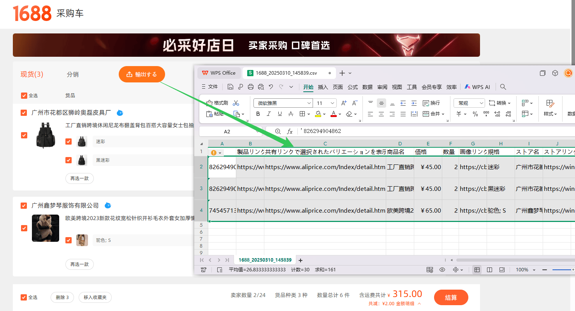
Task: Click the increase font size icon
Action: (x=344, y=103)
